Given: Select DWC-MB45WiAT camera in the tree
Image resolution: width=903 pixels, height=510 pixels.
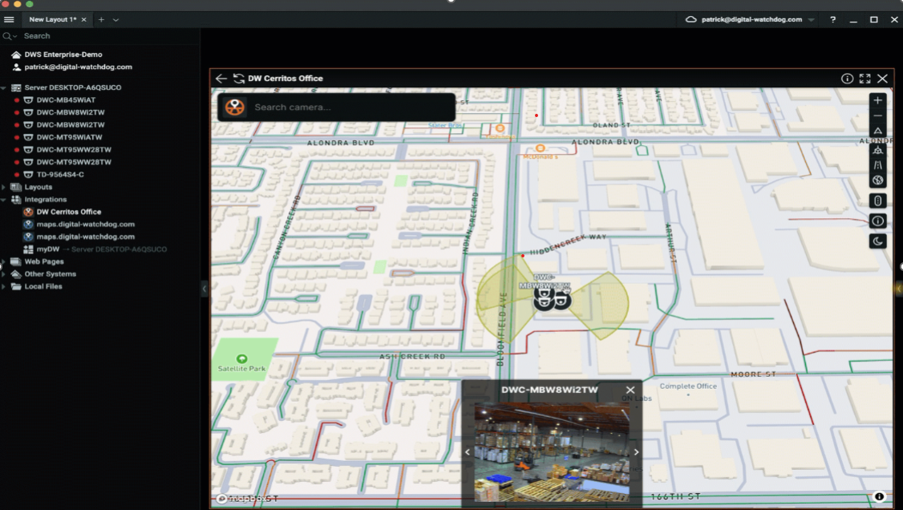Looking at the screenshot, I should 66,100.
